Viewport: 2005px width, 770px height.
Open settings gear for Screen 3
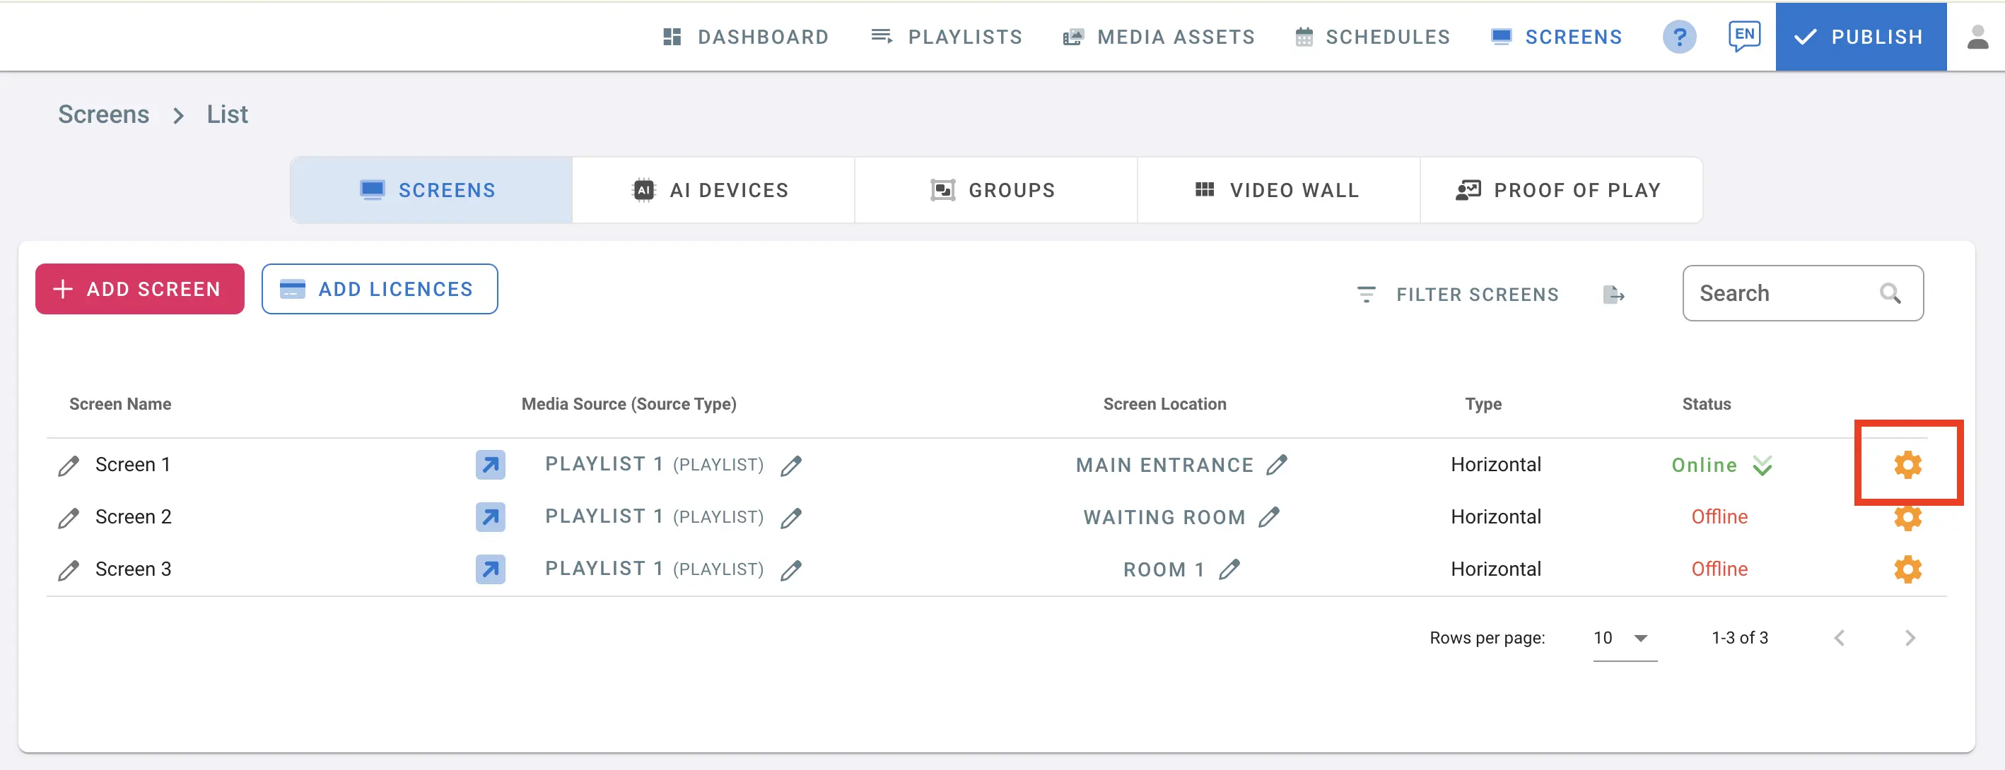pyautogui.click(x=1907, y=569)
